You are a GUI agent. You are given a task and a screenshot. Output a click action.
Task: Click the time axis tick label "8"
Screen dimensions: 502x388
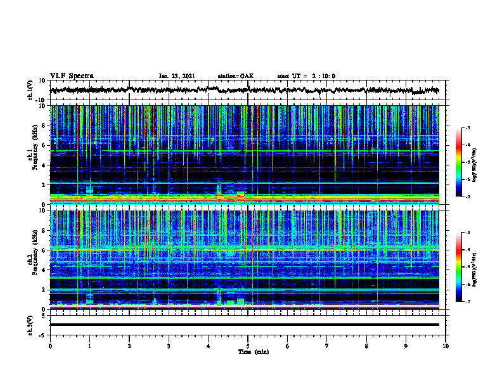pos(366,346)
